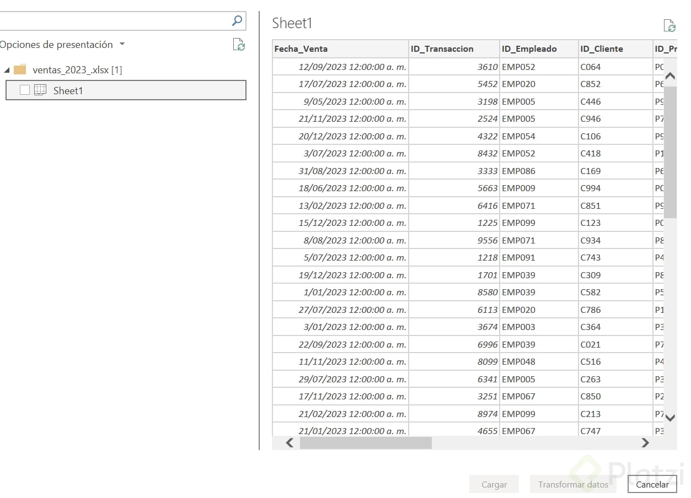Refresh the Sheet1 preview using top-right icon
The width and height of the screenshot is (691, 498).
tap(669, 25)
